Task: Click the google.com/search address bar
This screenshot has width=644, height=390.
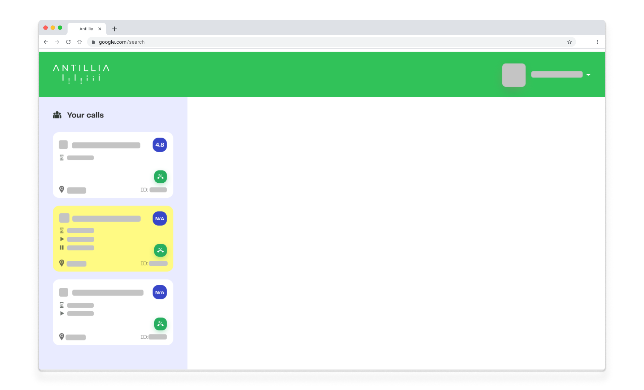Action: coord(331,42)
